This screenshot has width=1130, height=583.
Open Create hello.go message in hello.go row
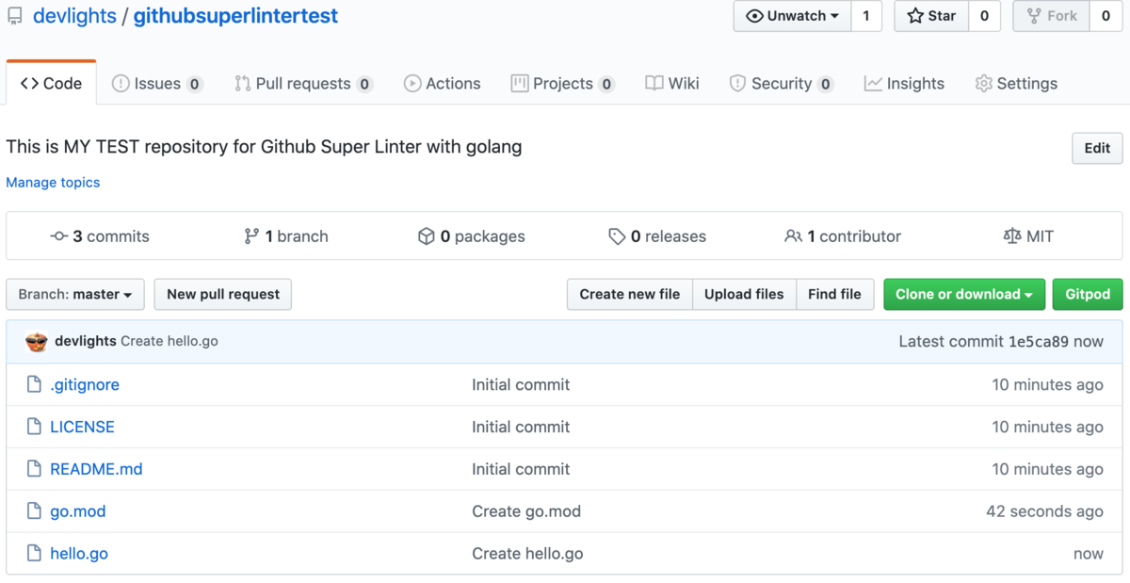[527, 554]
